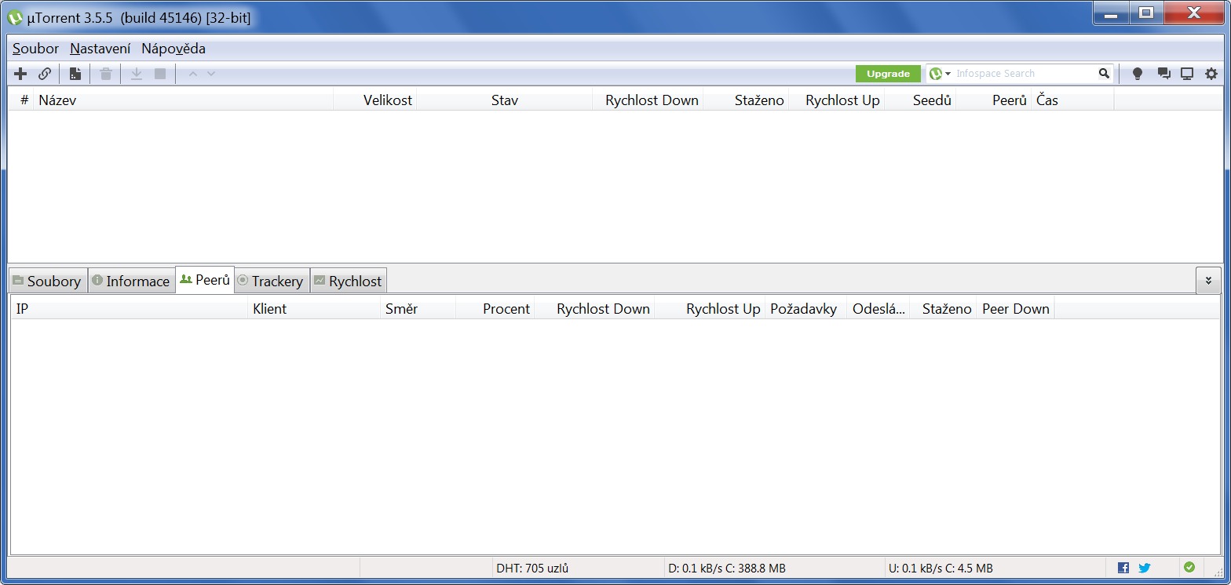Click the magnifier search icon
Viewport: 1231px width, 585px height.
1104,74
